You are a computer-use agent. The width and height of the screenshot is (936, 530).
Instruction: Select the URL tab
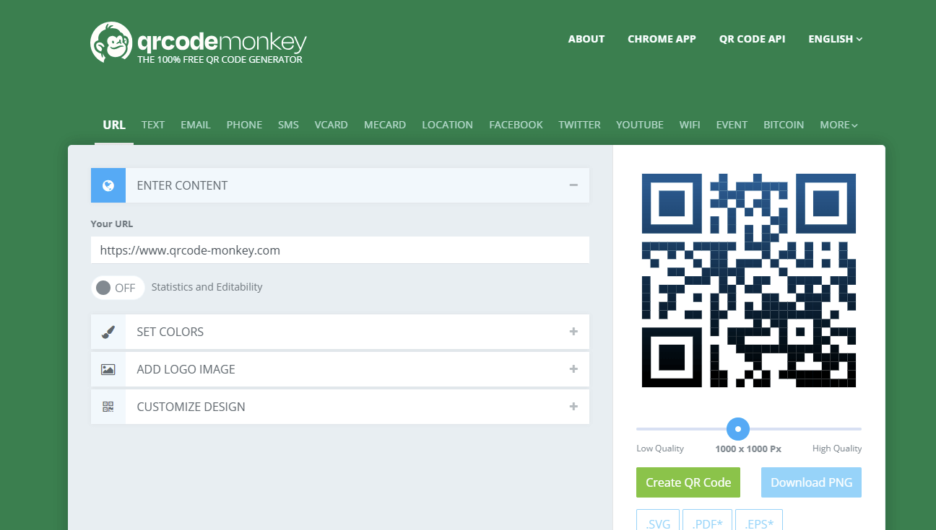click(114, 125)
